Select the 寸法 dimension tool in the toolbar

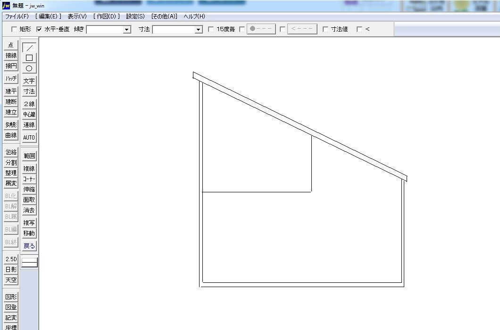tap(29, 91)
